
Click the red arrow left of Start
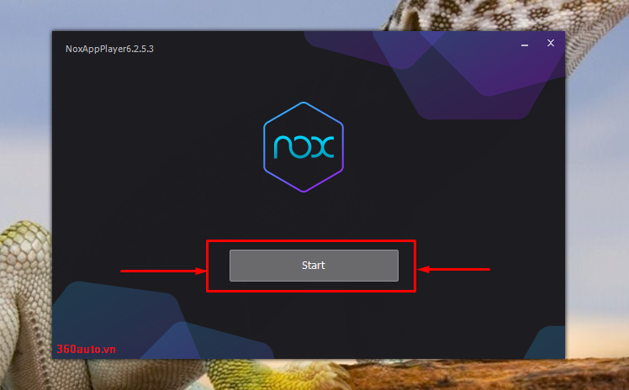(x=163, y=271)
